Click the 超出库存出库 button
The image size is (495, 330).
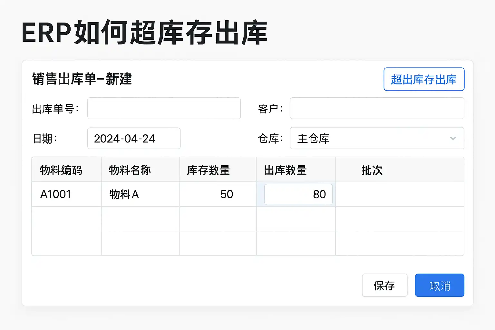click(x=424, y=79)
